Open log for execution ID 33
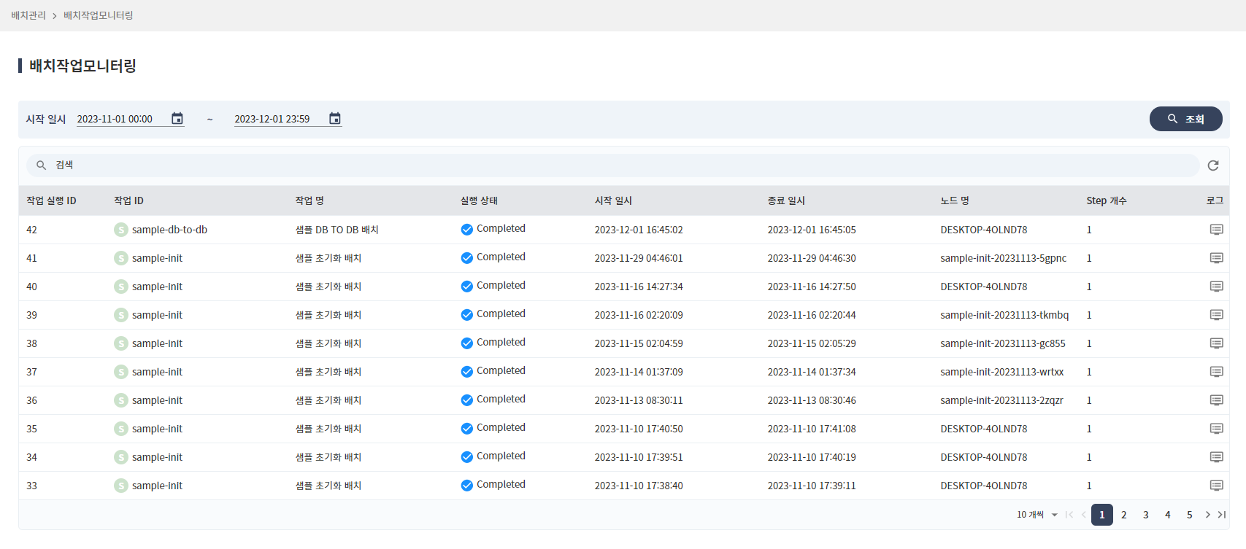The width and height of the screenshot is (1246, 549). click(x=1216, y=486)
